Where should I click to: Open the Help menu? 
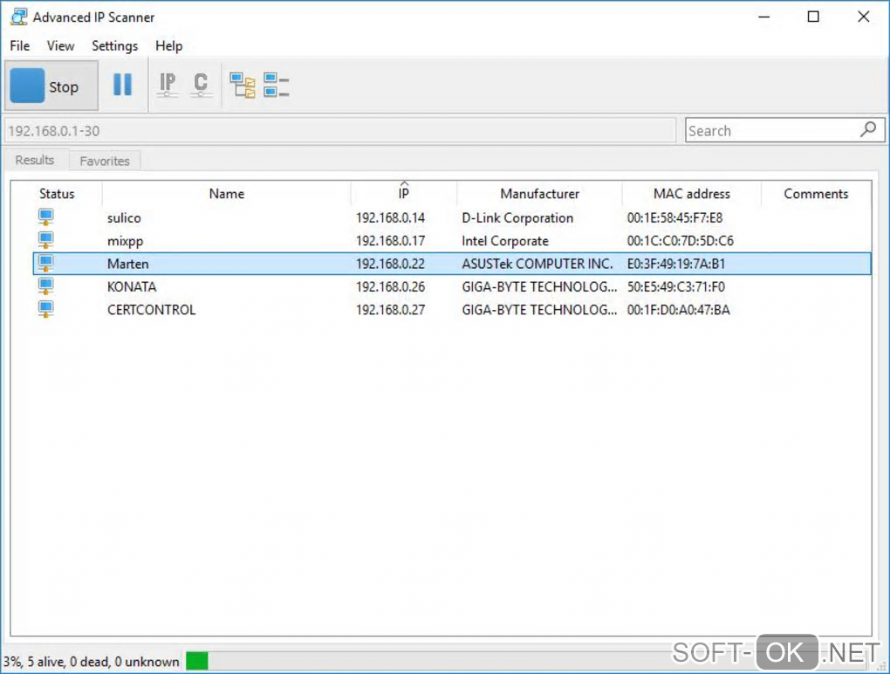[168, 46]
